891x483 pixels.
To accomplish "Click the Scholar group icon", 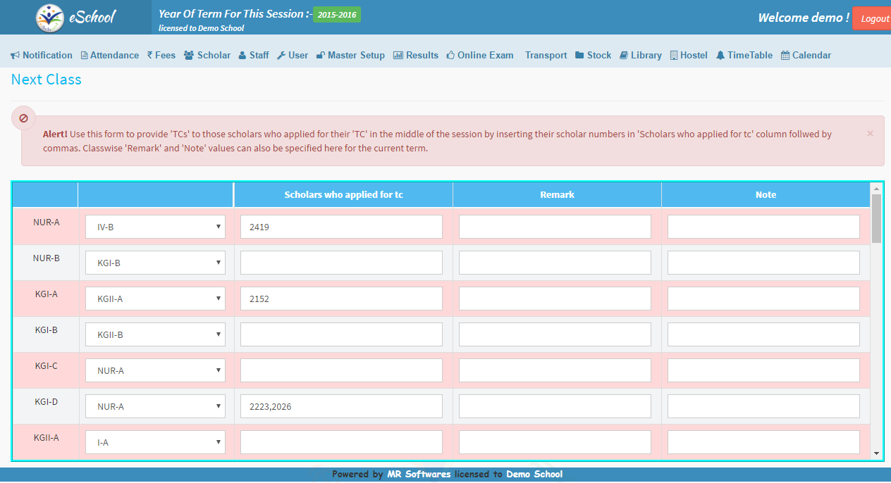I will (x=189, y=56).
